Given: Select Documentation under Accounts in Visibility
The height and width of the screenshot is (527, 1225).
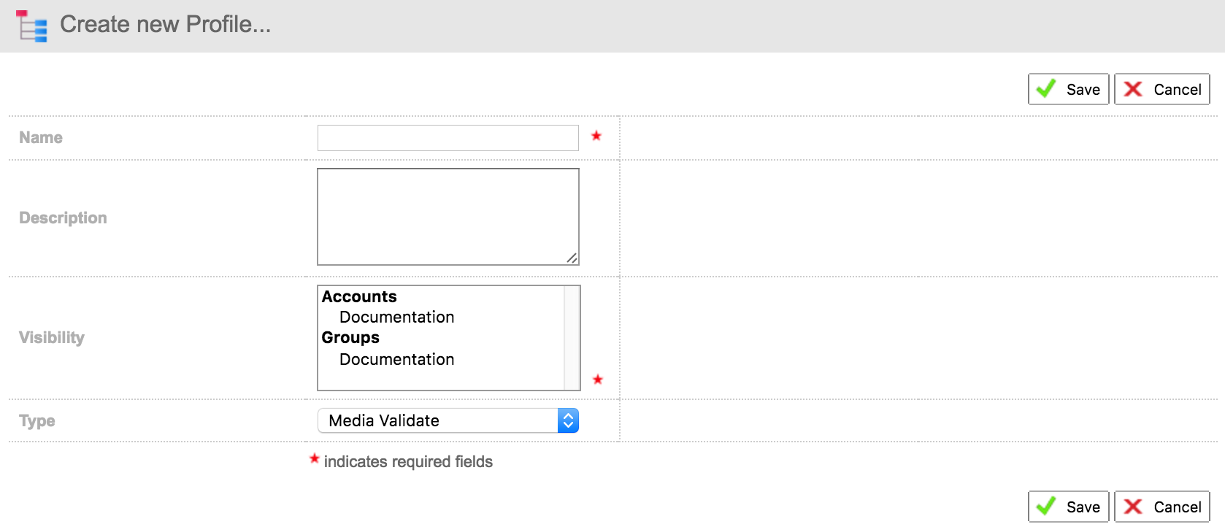Looking at the screenshot, I should pos(396,317).
